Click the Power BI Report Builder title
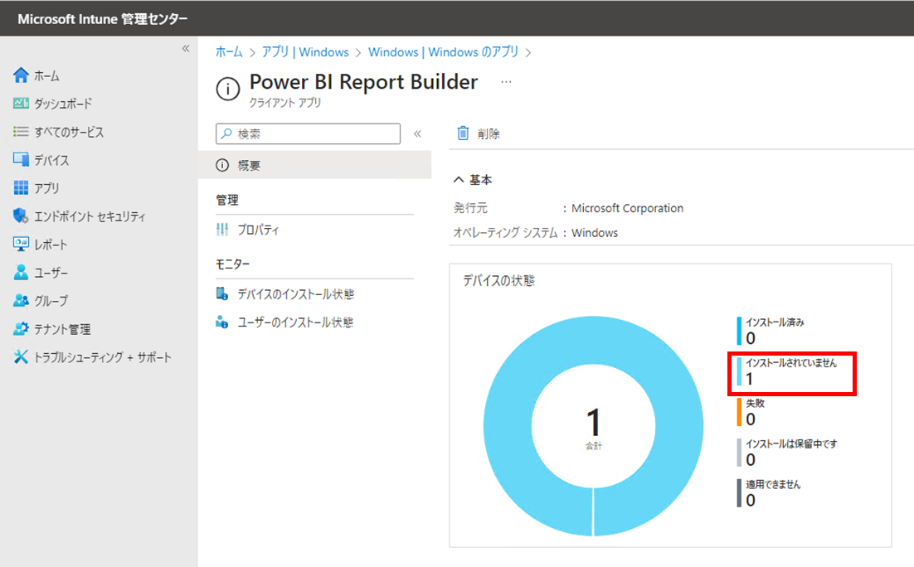 coord(364,81)
